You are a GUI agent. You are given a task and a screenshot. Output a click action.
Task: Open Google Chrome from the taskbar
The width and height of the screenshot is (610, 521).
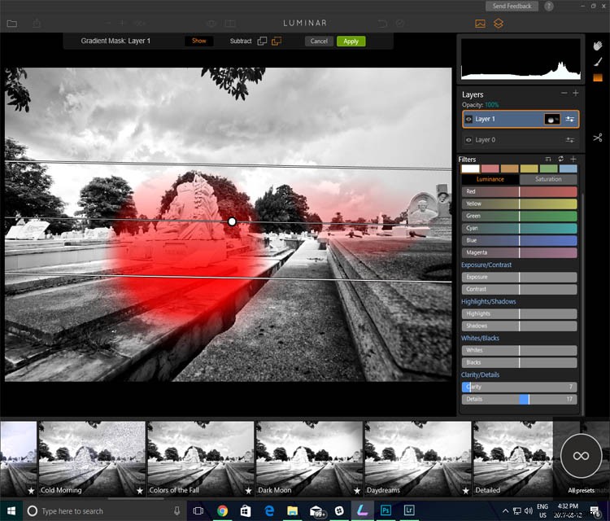coord(223,511)
